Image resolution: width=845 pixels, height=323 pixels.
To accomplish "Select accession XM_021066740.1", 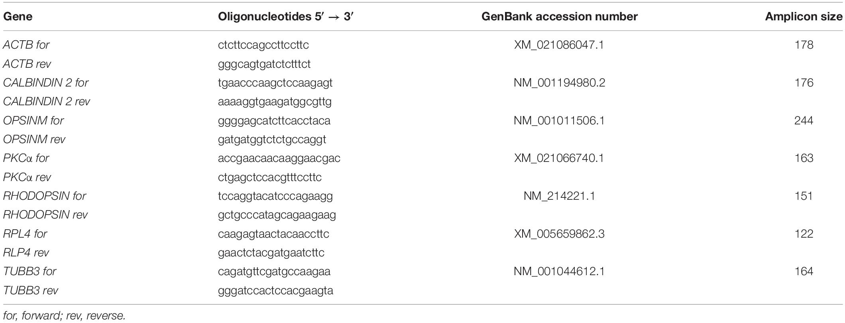I will (559, 158).
